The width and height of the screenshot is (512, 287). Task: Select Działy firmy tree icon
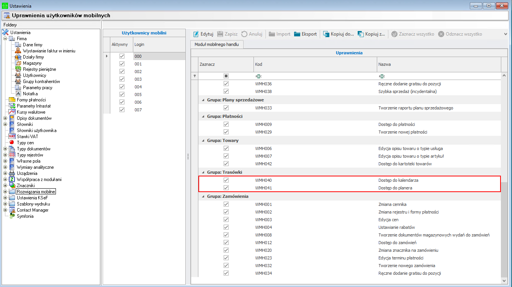tap(18, 57)
